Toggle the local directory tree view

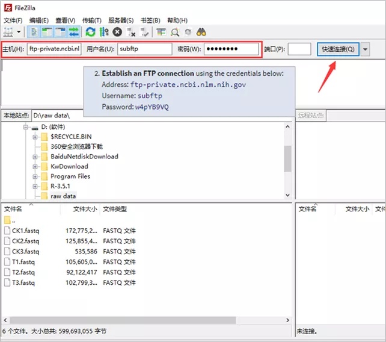pos(47,32)
